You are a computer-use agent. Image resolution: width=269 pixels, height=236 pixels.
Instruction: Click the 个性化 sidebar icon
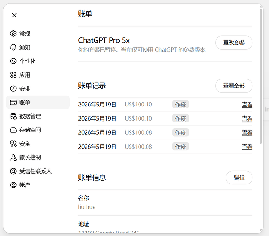(x=13, y=61)
